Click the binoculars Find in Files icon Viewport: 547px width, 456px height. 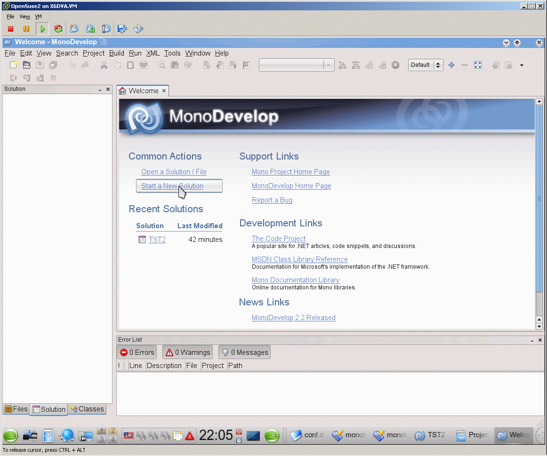point(175,65)
